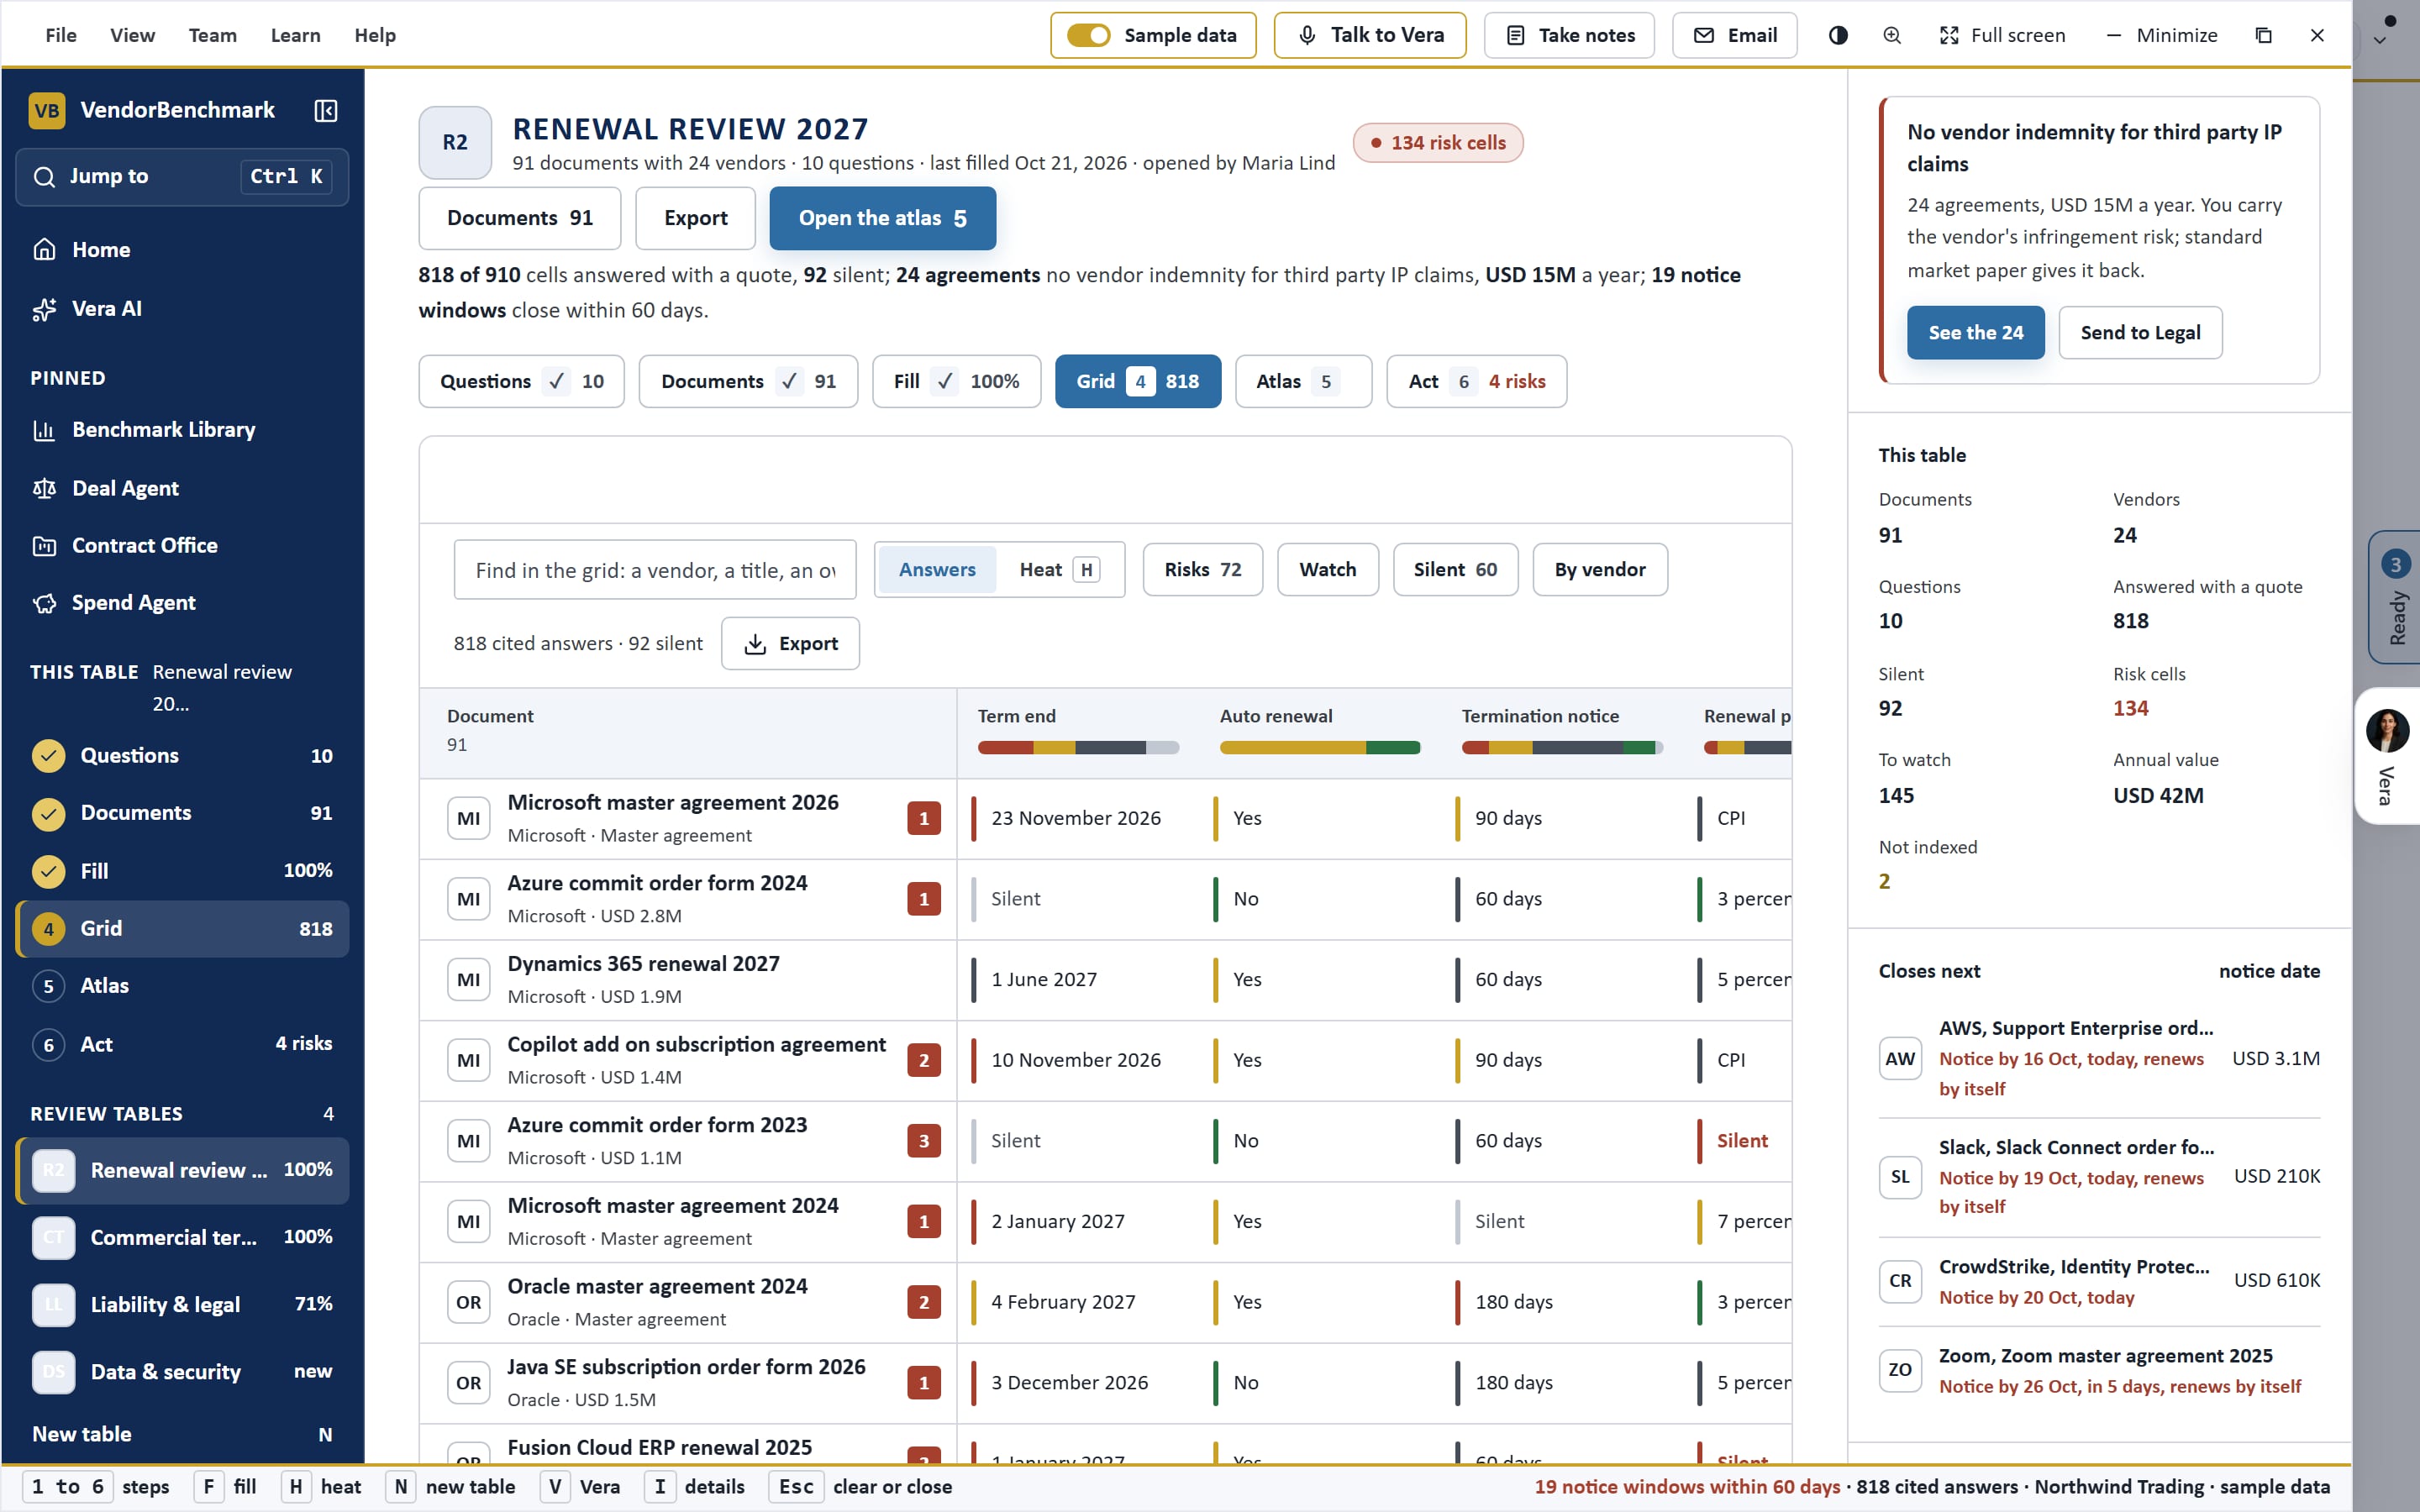
Task: Open Benchmark Library
Action: [182, 430]
